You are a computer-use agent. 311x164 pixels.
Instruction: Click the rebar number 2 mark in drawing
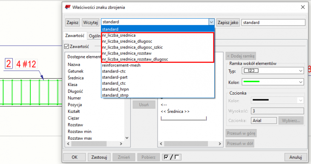pos(9,63)
